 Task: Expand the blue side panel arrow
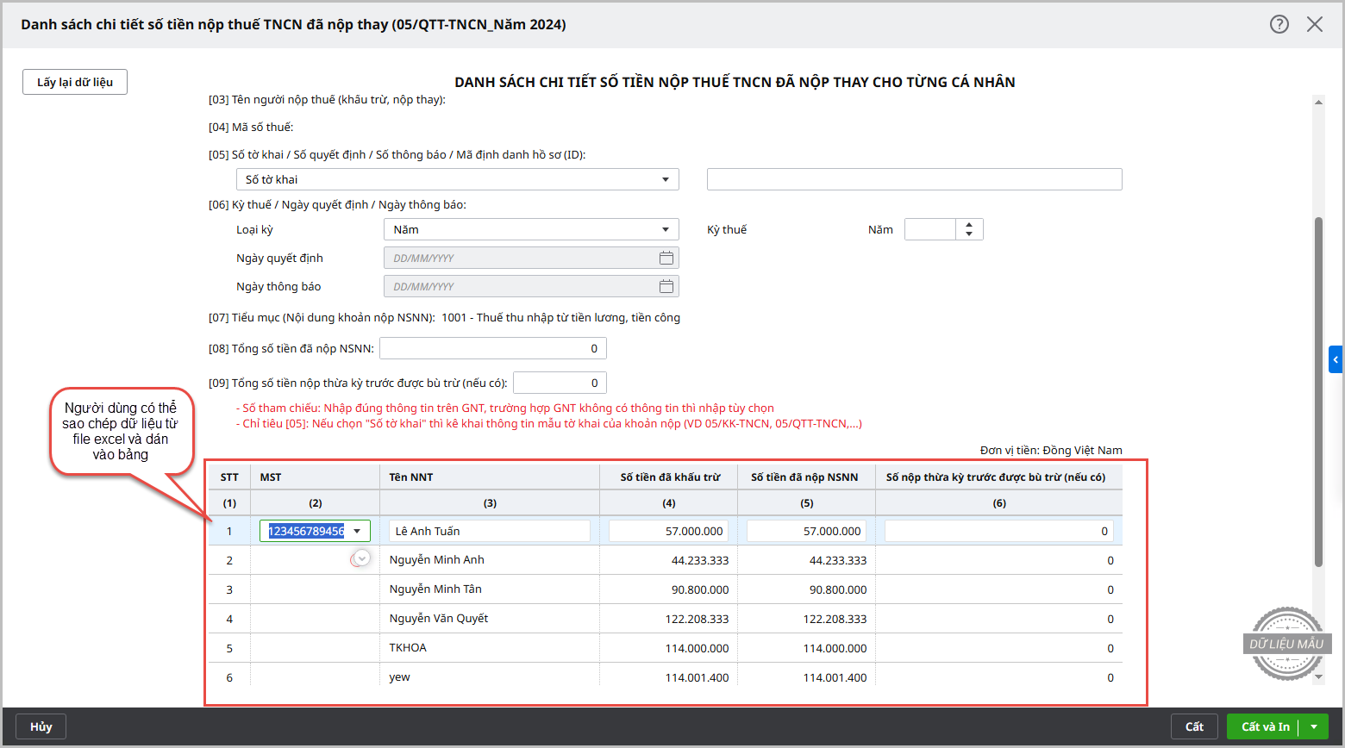[1336, 359]
